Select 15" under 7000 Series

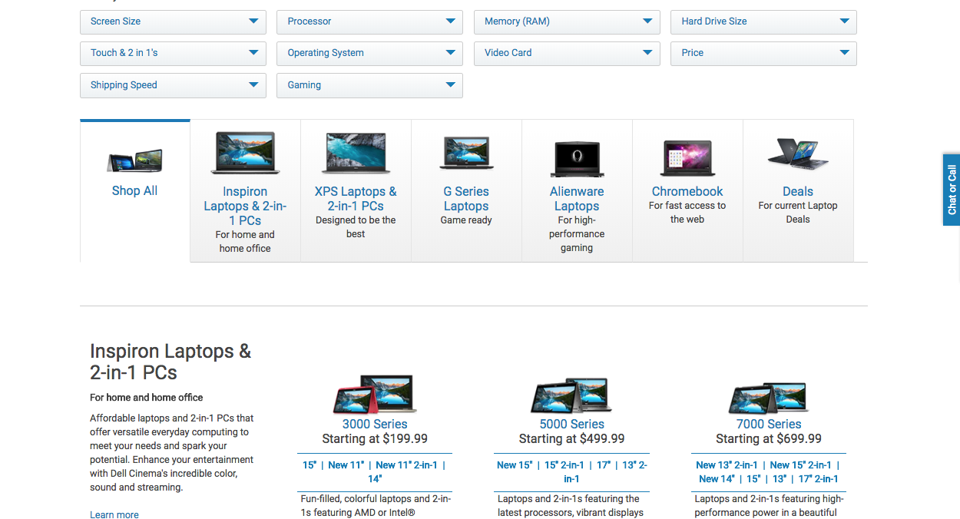tap(753, 478)
